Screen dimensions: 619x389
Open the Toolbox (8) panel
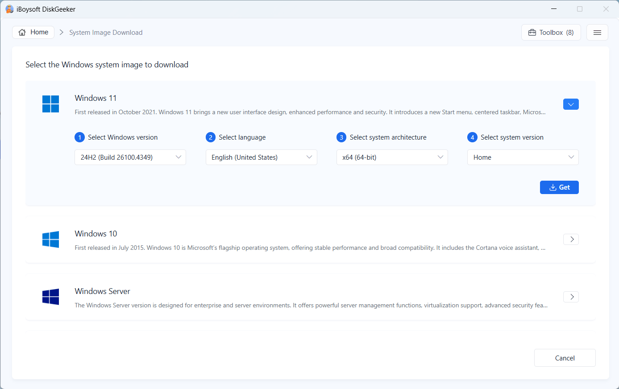coord(551,33)
